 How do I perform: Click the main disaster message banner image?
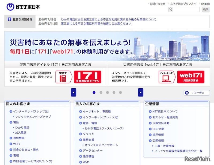pyautogui.click(x=107, y=46)
